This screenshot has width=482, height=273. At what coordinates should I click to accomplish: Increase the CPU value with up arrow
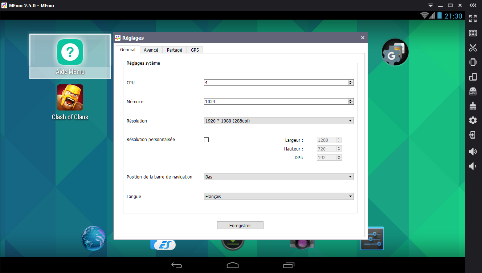[350, 81]
